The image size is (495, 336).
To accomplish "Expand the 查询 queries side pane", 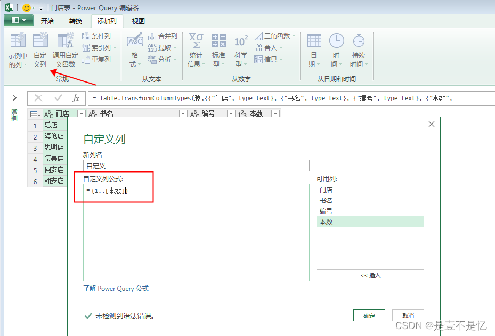I will (x=14, y=97).
